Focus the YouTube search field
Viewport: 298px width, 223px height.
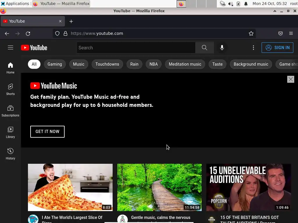pos(136,48)
